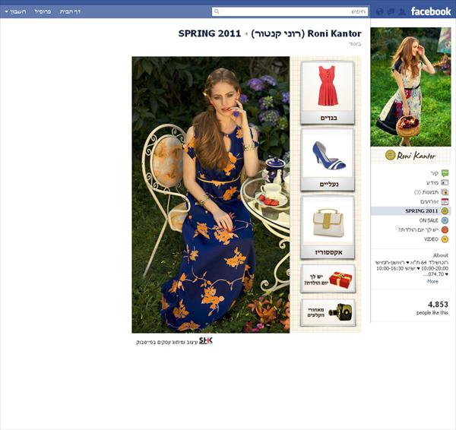
Task: Open the blue shoe category button
Action: coord(328,160)
